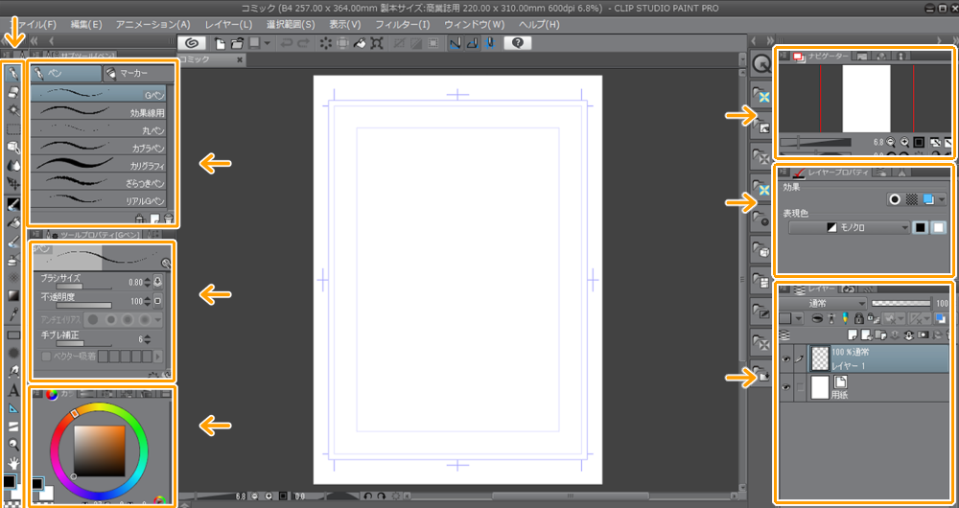Toggle black drawing color button beside モノクロ
This screenshot has height=508, width=959.
click(920, 227)
